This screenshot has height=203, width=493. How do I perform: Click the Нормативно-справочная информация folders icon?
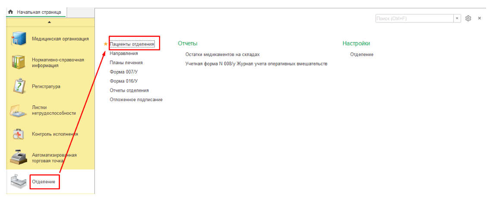pos(19,63)
